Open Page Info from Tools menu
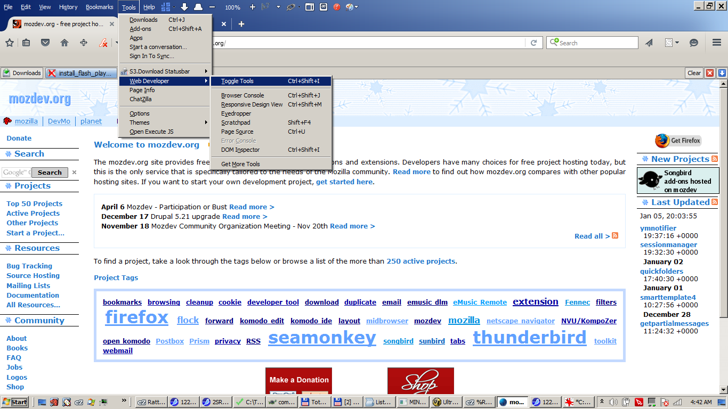The width and height of the screenshot is (728, 409). pos(165,90)
